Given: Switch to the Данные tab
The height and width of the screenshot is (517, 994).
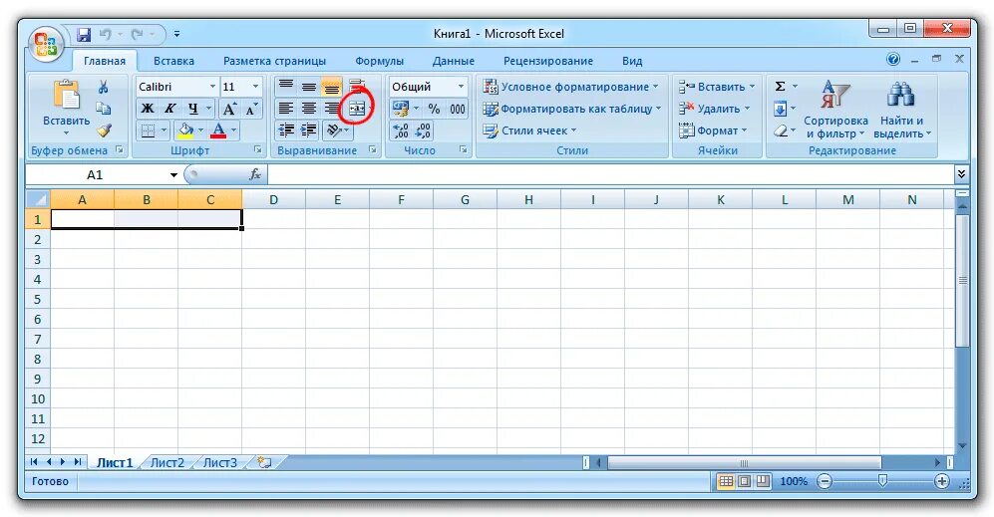Looking at the screenshot, I should tap(454, 61).
